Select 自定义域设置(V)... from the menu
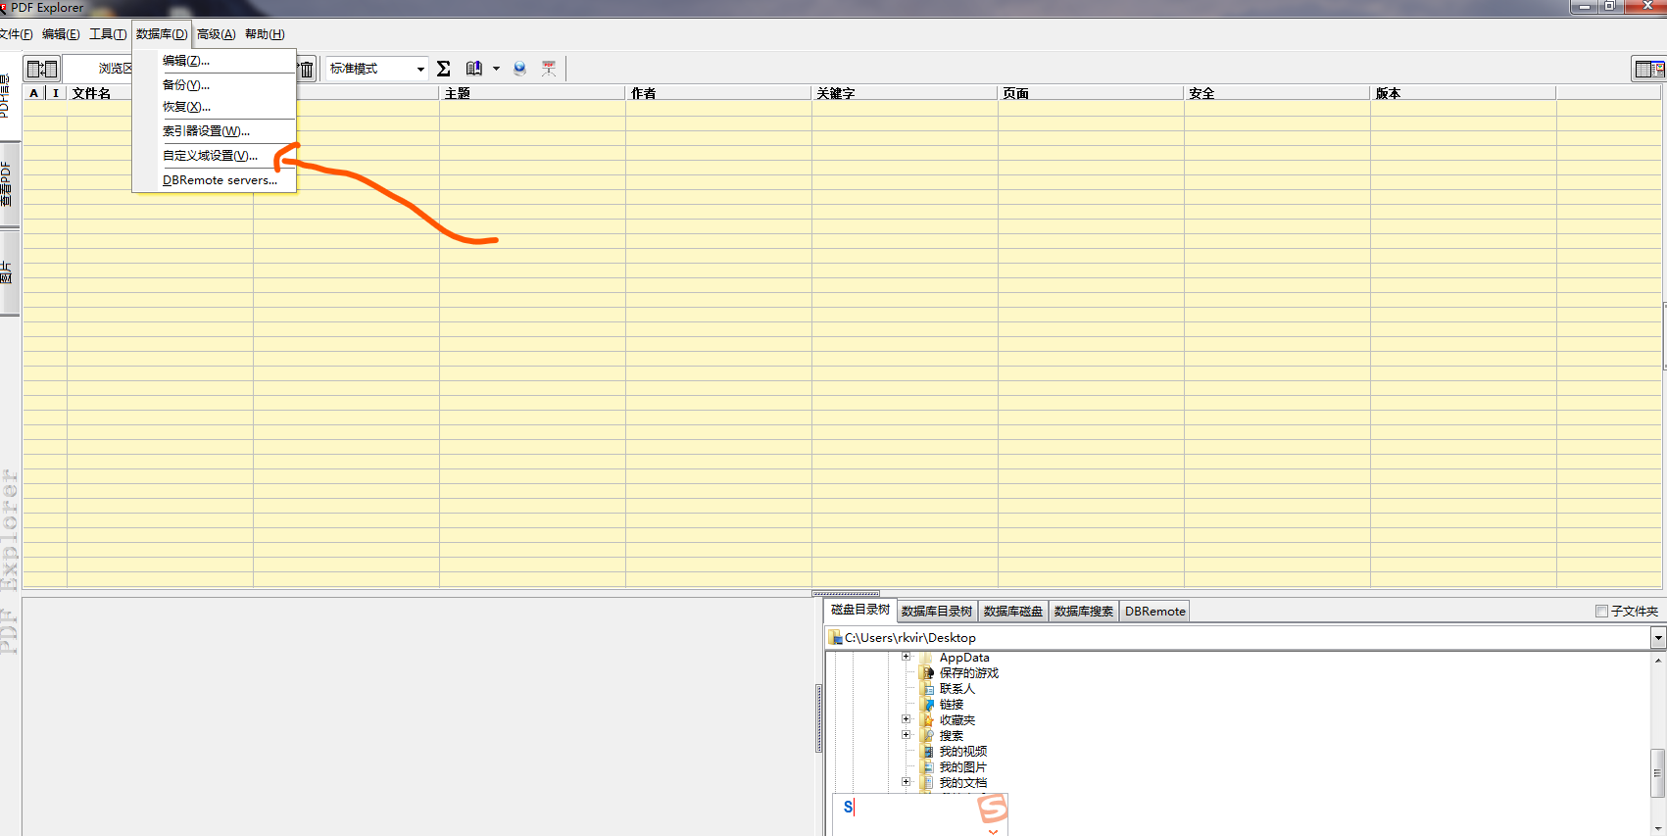1667x836 pixels. [210, 156]
